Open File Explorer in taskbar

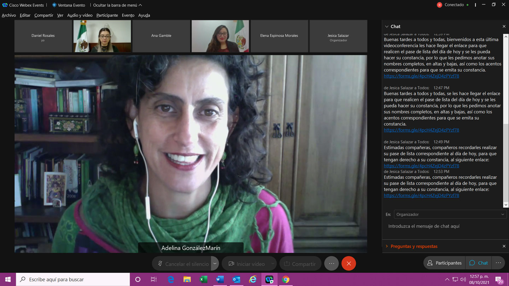(x=187, y=279)
